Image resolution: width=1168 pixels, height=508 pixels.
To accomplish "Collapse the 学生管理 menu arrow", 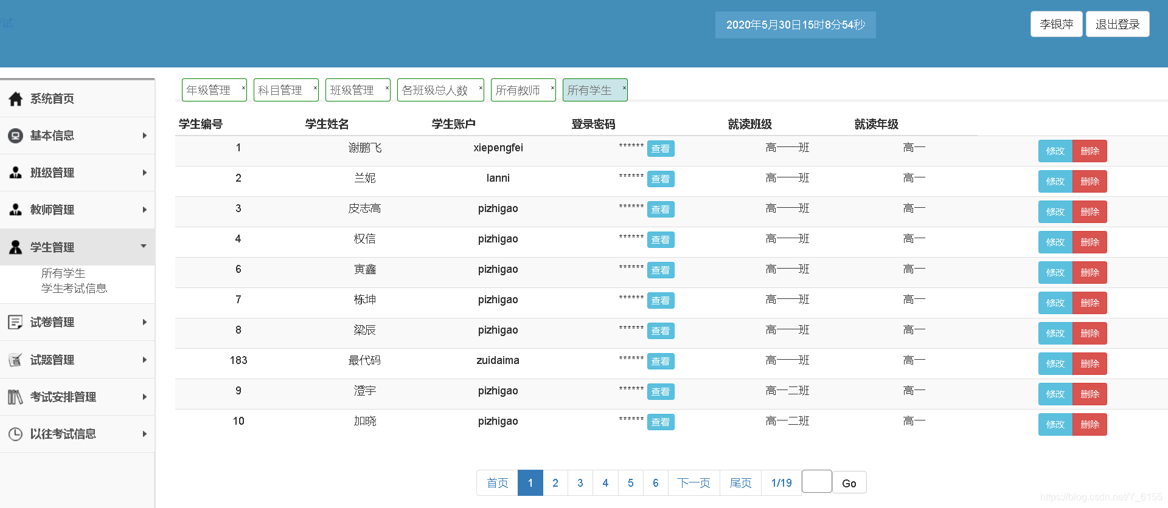I will coord(144,246).
